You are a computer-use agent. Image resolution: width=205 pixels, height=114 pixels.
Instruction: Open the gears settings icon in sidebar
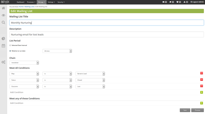pyautogui.click(x=3, y=62)
